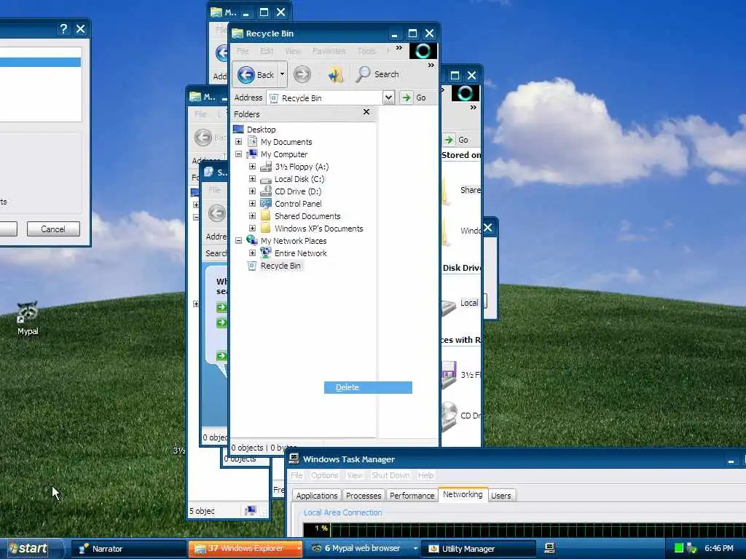The image size is (746, 559).
Task: Click Task Manager icon in taskbar
Action: 549,548
